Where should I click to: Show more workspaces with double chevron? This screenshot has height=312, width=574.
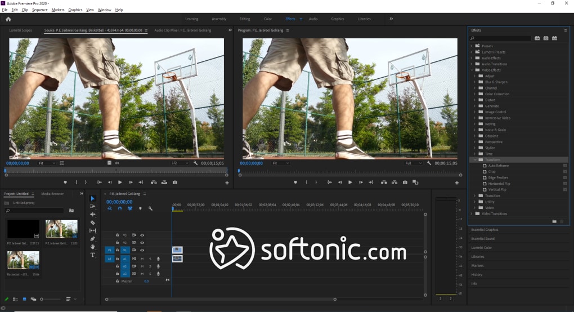click(391, 19)
